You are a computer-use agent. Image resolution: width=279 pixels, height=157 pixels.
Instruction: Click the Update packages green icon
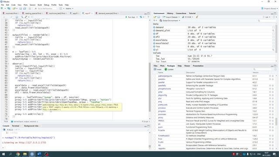coord(166,69)
